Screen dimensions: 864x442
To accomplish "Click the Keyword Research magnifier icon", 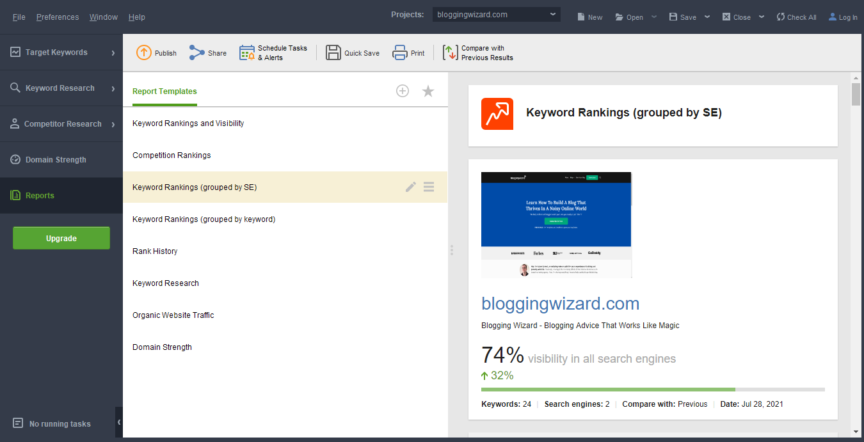I will [15, 88].
